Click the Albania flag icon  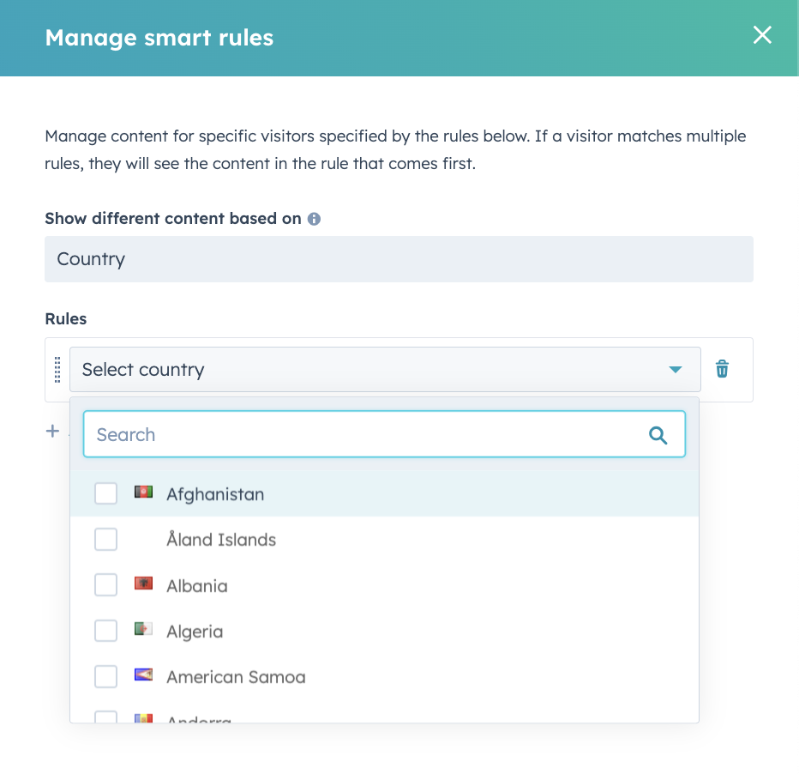(x=143, y=584)
